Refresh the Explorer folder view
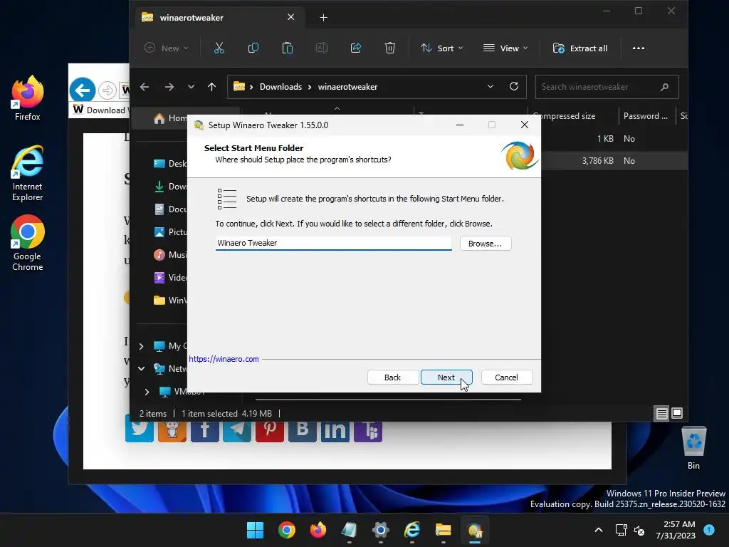 (x=514, y=86)
